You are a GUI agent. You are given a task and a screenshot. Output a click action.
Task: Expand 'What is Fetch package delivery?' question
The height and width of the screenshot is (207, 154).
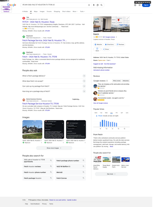(54, 76)
